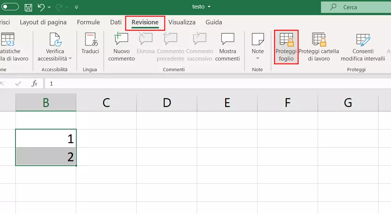Click the Cerca search box

click(x=356, y=7)
